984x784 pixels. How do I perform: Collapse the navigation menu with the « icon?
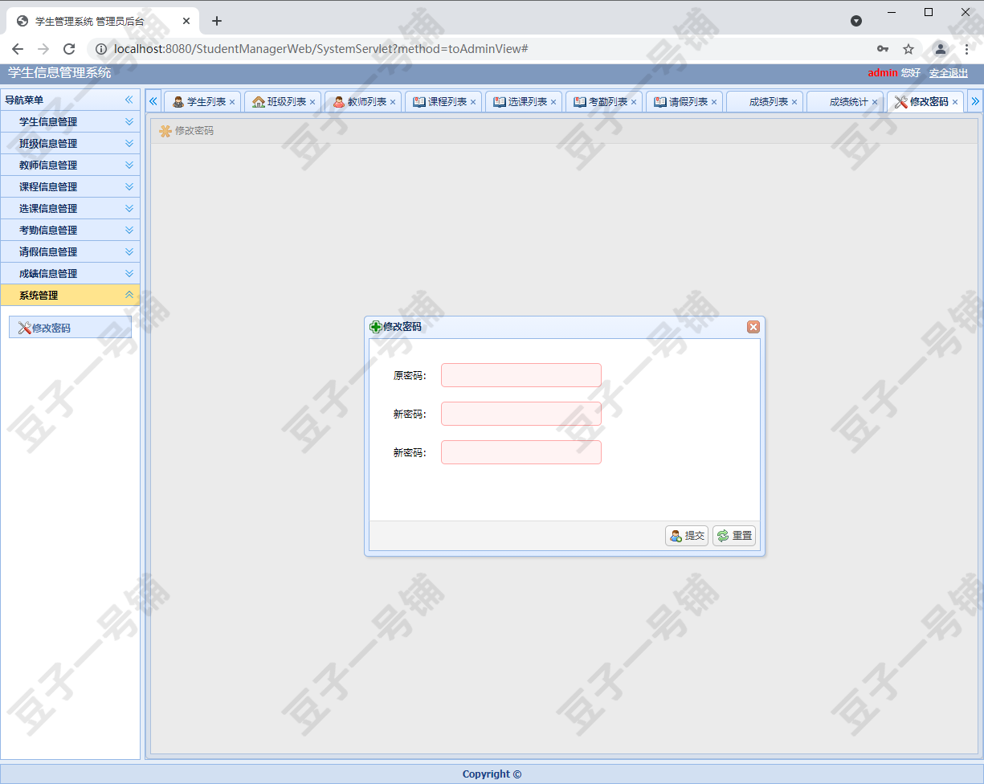click(129, 100)
